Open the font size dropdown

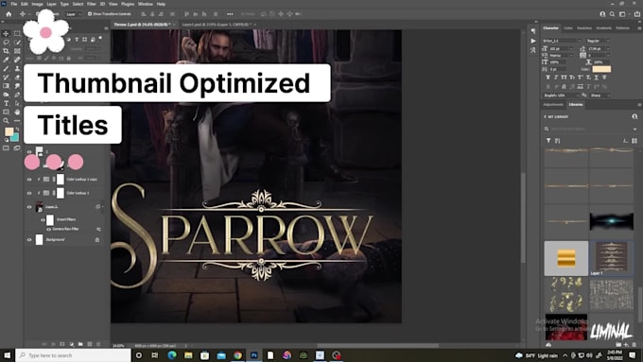(561, 48)
